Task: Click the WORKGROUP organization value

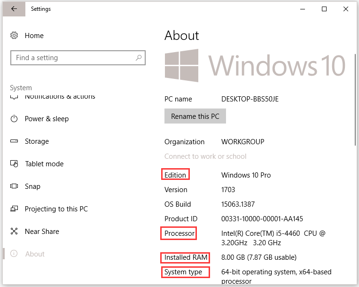Action: click(x=242, y=142)
